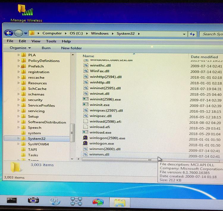Open Command Prompt from the taskbar
Image resolution: width=223 pixels, height=211 pixels.
click(x=12, y=200)
